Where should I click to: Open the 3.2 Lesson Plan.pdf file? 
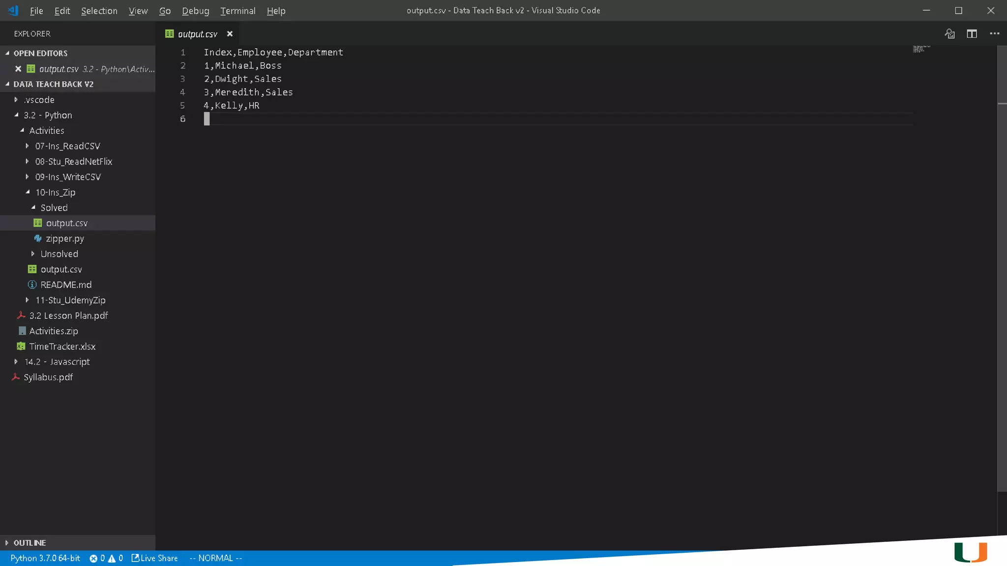click(68, 316)
